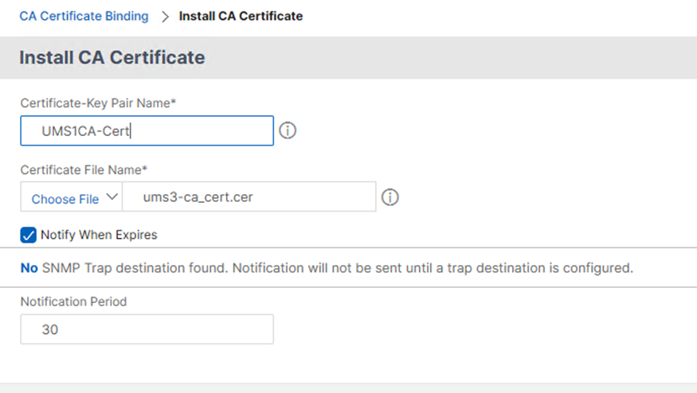Toggle the Notify When Expires checkbox
Viewport: 697px width, 393px height.
28,235
